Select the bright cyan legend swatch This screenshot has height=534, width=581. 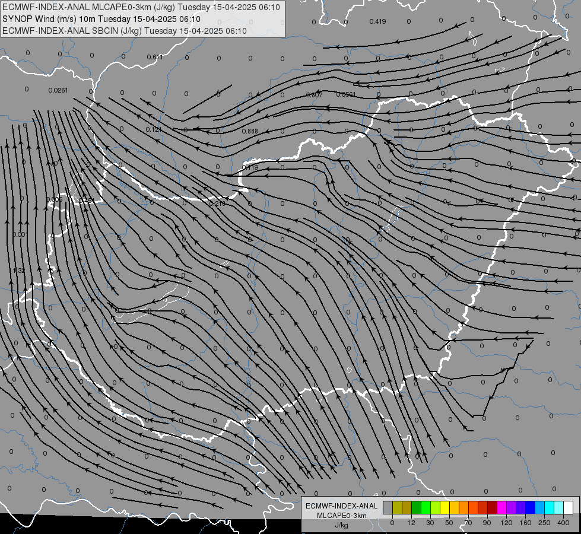click(549, 508)
